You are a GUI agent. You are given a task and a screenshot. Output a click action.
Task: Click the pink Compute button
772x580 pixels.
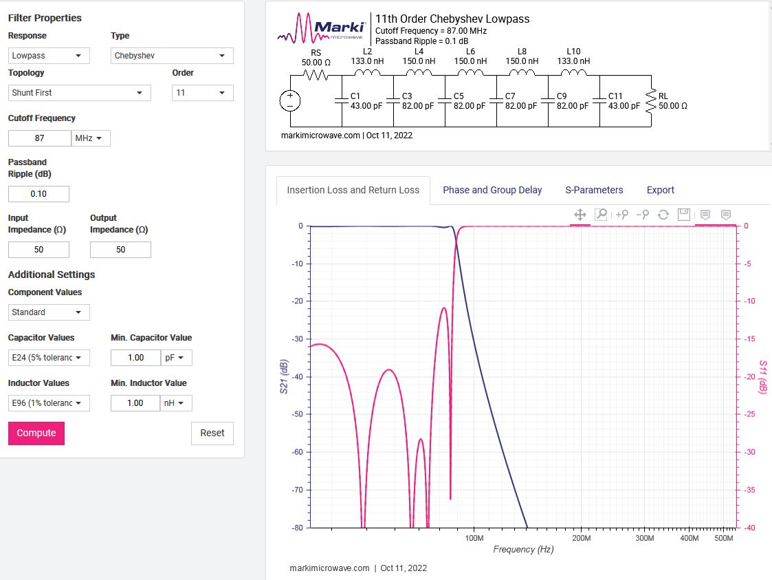point(36,433)
